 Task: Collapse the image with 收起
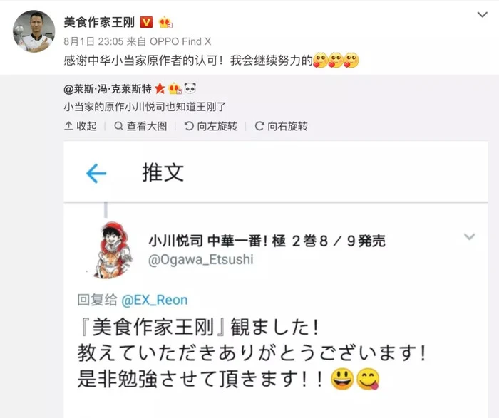81,126
